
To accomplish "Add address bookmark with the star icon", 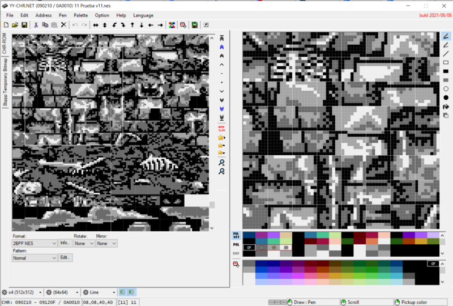I will 221,137.
